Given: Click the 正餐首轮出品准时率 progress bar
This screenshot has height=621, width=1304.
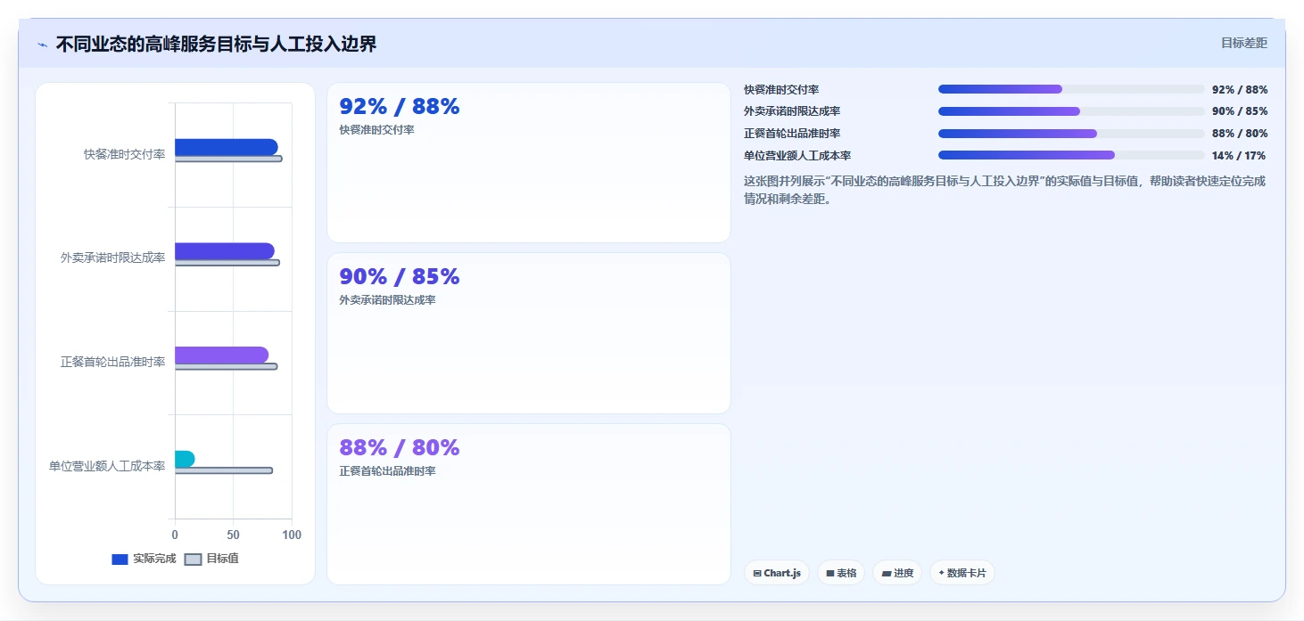Looking at the screenshot, I should [1071, 134].
